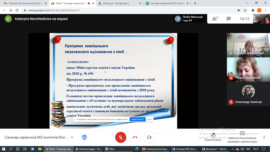Image resolution: width=270 pixels, height=152 pixels.
Task: Open Edge browser taskbar icon
Action: [x=137, y=149]
